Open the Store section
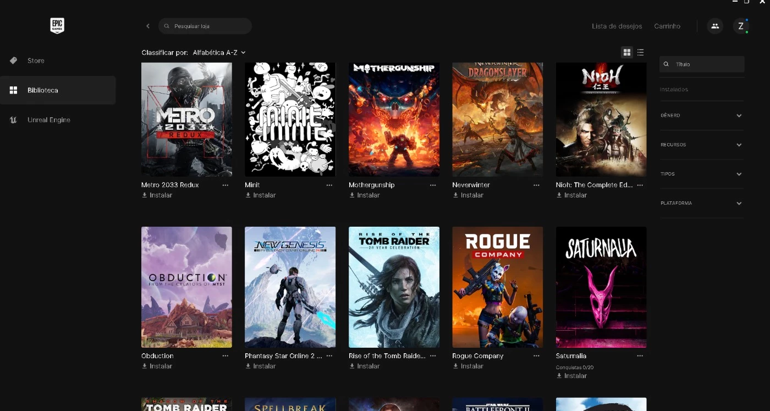Image resolution: width=770 pixels, height=411 pixels. coord(58,61)
